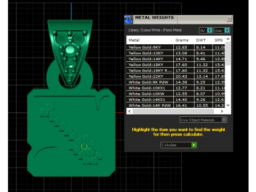Screen dimensions: 256x192
Task: Select the Yellow Gold:10KY row
Action: pyautogui.click(x=175, y=53)
